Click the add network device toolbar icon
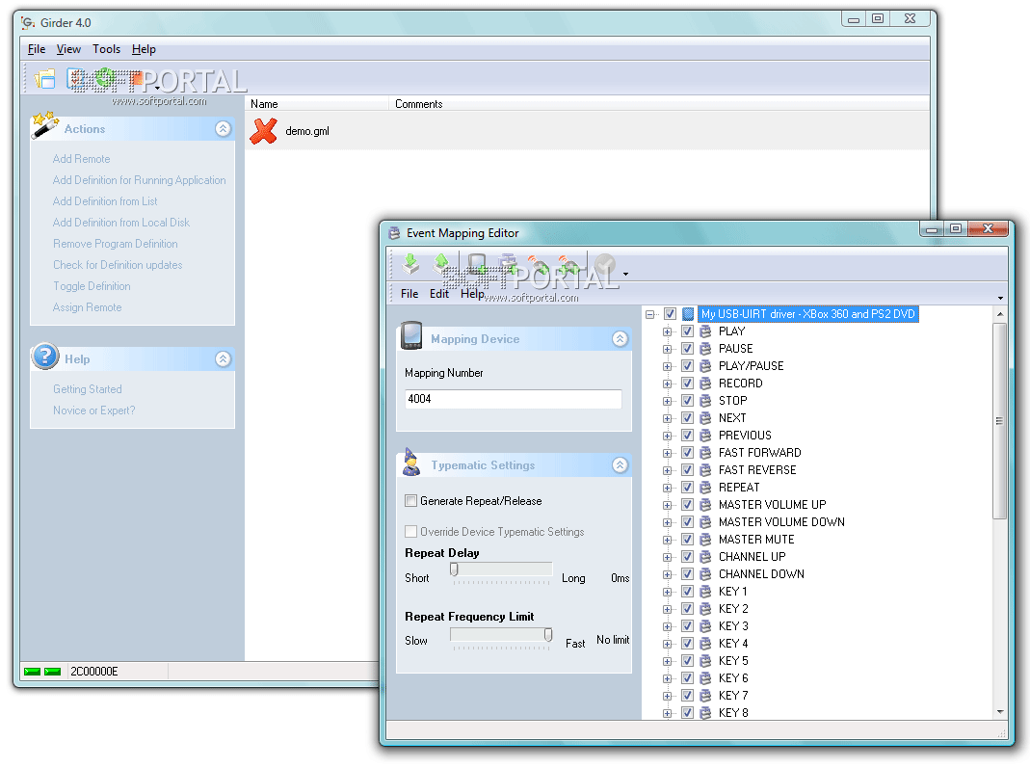The image size is (1030, 768). pyautogui.click(x=508, y=264)
